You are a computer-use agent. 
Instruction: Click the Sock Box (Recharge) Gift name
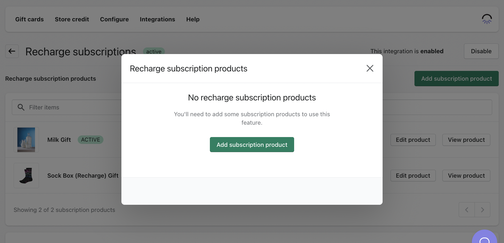coord(83,176)
